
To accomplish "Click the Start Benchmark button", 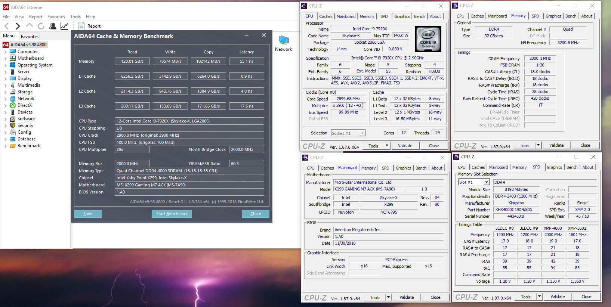I will pos(172,214).
